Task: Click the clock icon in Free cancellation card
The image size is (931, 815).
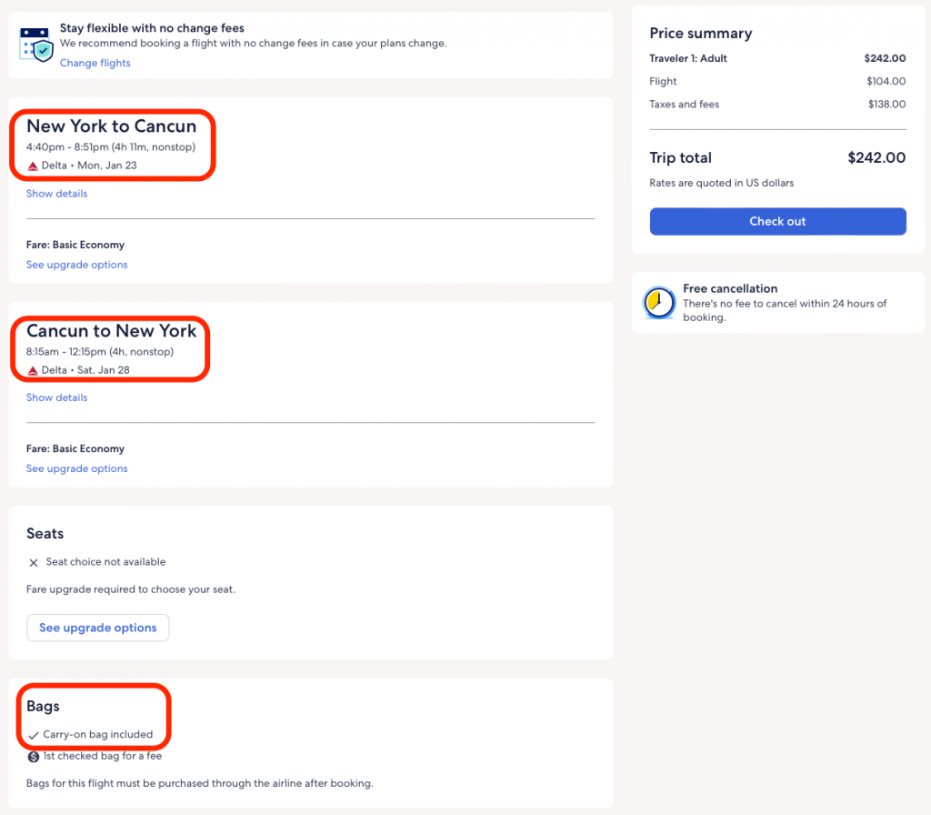Action: (x=659, y=303)
